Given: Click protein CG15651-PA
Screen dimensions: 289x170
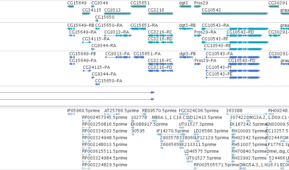Looking at the screenshot, I should click(x=139, y=57).
